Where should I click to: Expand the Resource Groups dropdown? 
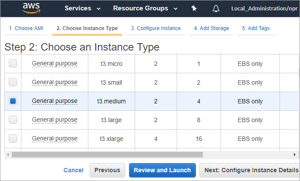pyautogui.click(x=145, y=8)
